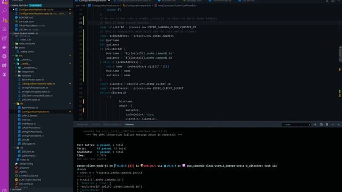The image size is (342, 192).
Task: Add a new terminal with plus icon
Action: [x=315, y=124]
